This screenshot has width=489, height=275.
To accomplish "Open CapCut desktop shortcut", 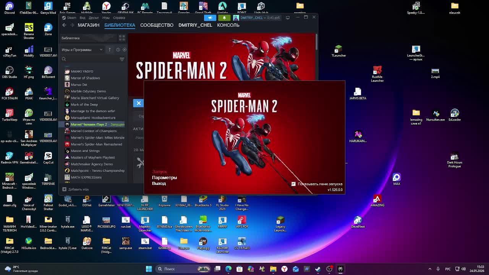I will 48,157.
